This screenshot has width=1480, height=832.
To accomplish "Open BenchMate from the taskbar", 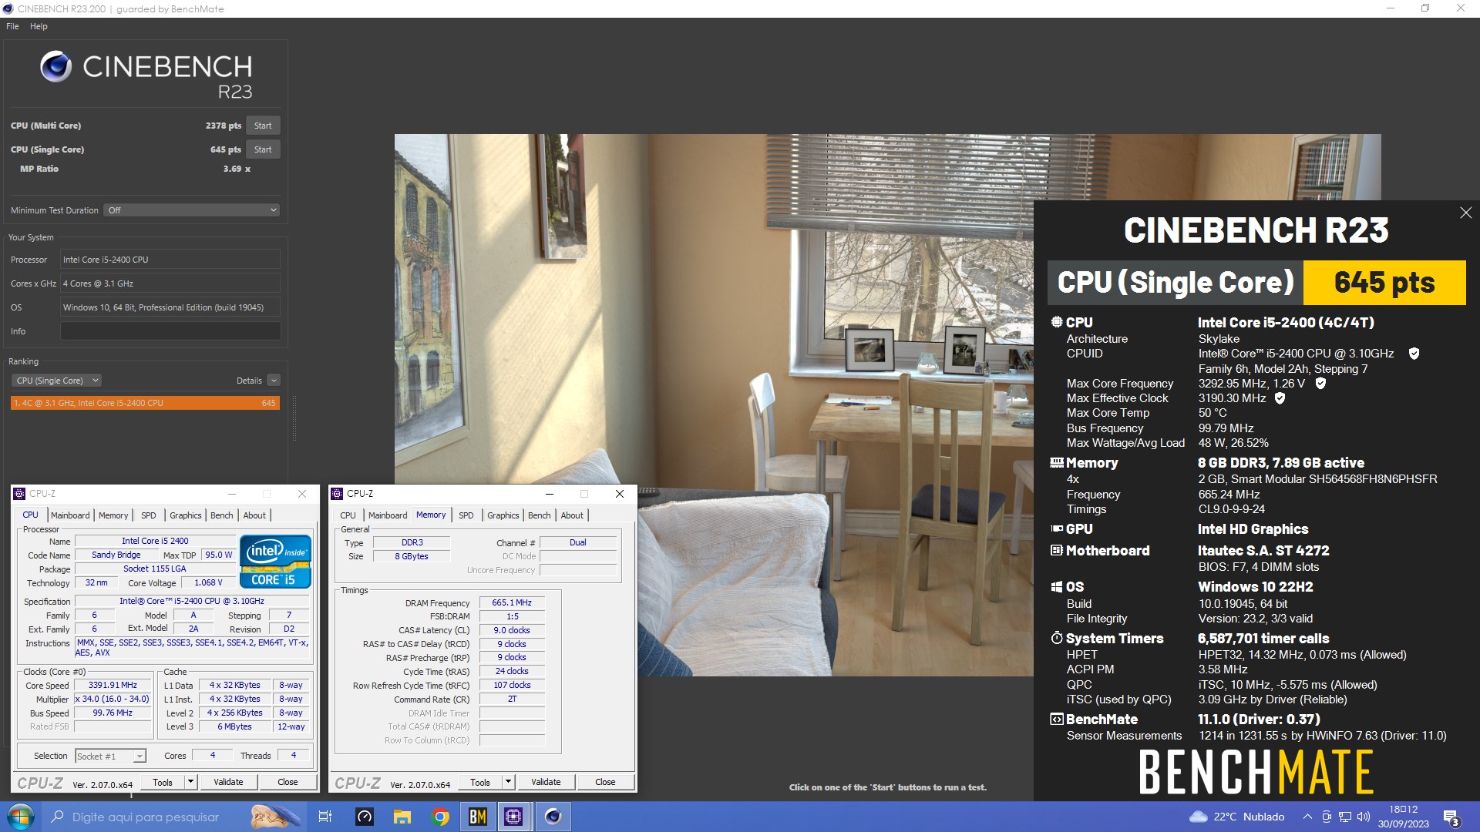I will [x=478, y=817].
